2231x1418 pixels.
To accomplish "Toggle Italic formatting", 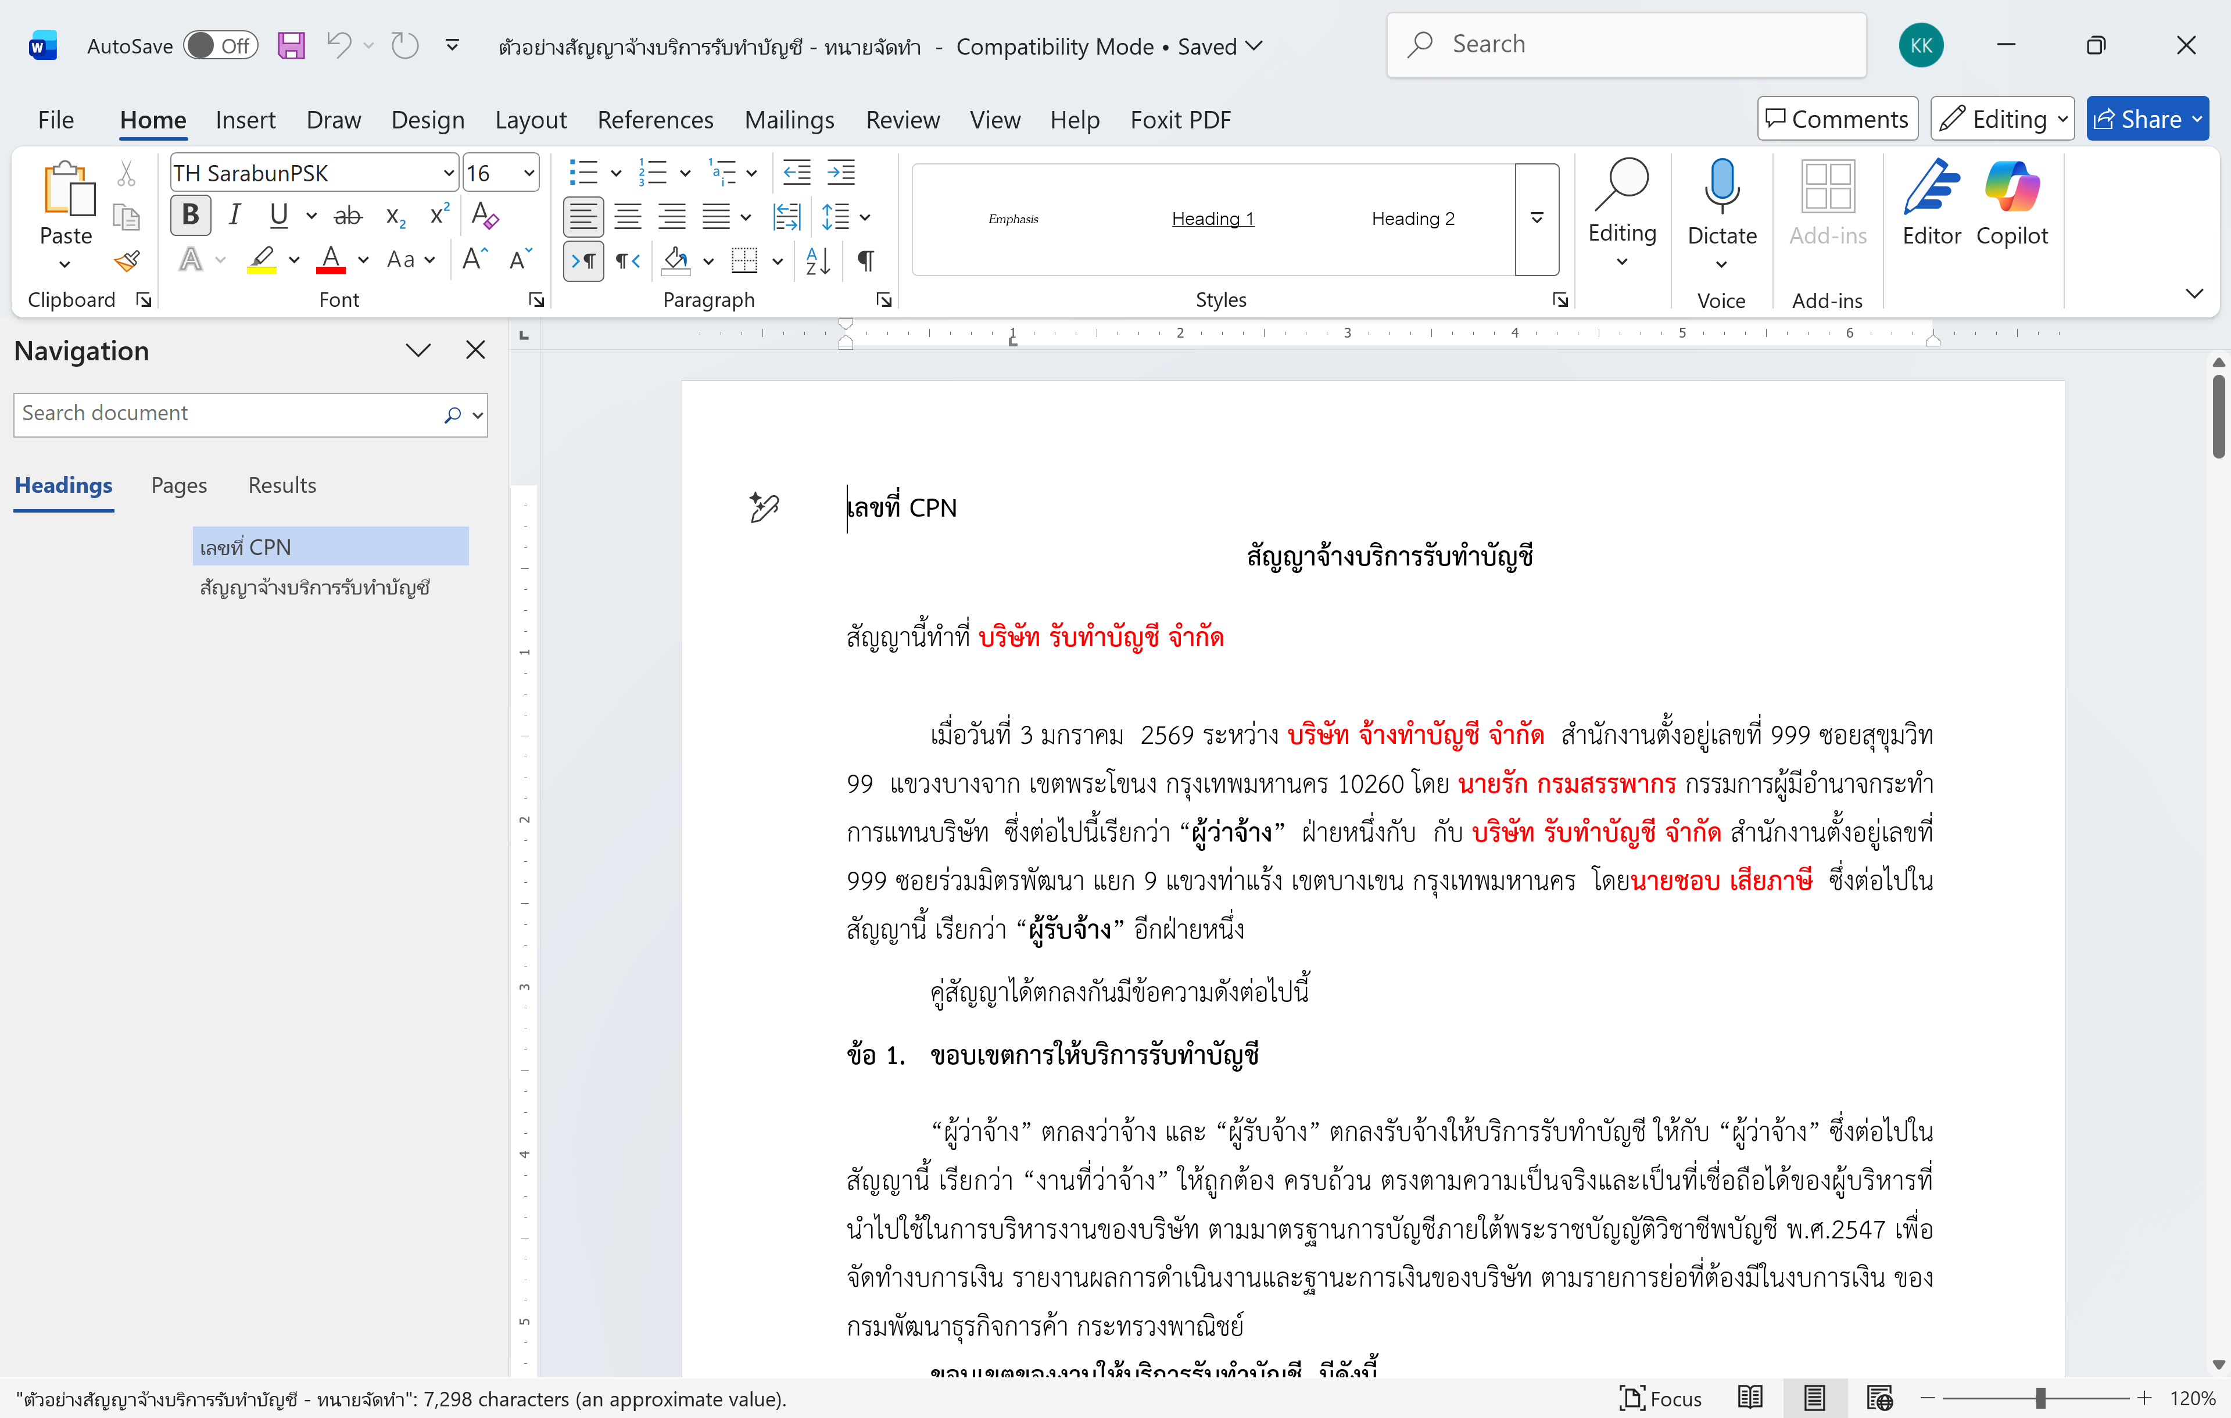I will pos(234,216).
